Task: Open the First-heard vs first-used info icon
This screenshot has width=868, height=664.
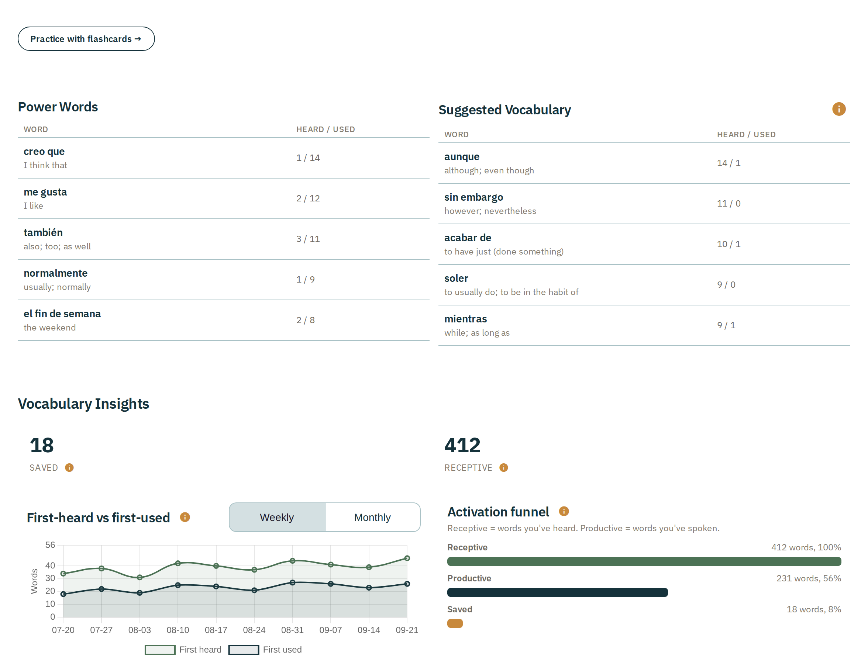Action: 185,517
